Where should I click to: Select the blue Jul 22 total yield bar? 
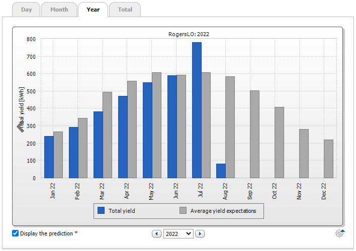click(x=196, y=110)
